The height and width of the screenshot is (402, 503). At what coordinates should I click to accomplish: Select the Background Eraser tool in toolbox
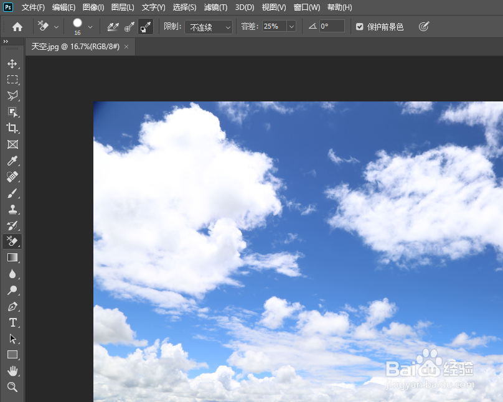[x=12, y=241]
